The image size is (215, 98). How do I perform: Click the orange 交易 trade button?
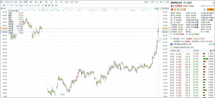[x=210, y=9]
